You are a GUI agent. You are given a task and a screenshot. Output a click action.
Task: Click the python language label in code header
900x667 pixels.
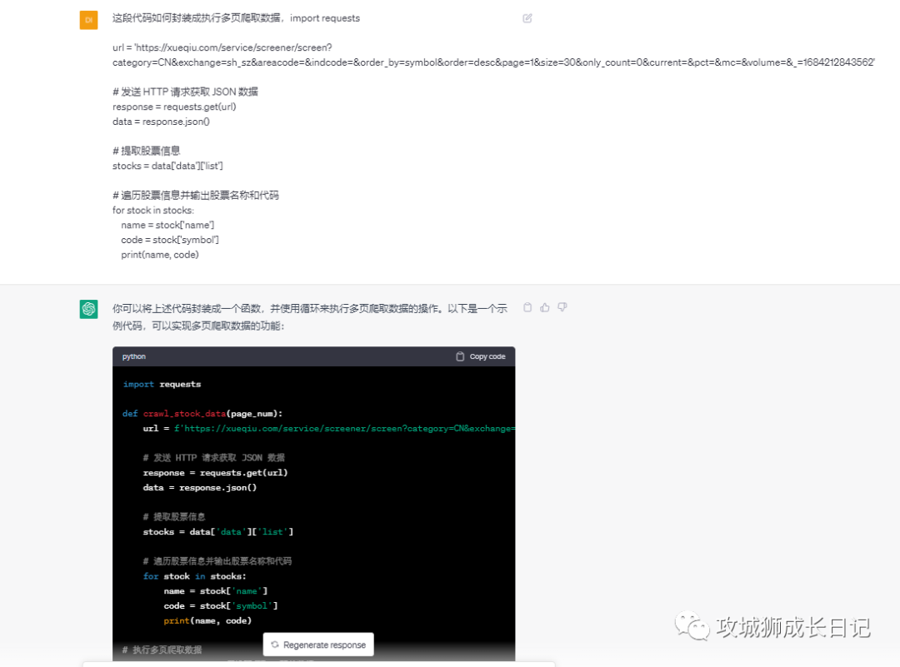coord(134,356)
